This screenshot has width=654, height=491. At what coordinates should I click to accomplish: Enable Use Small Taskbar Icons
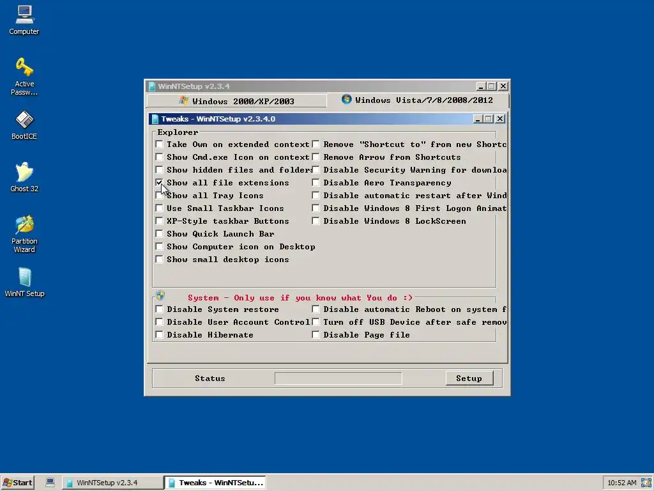pyautogui.click(x=159, y=208)
